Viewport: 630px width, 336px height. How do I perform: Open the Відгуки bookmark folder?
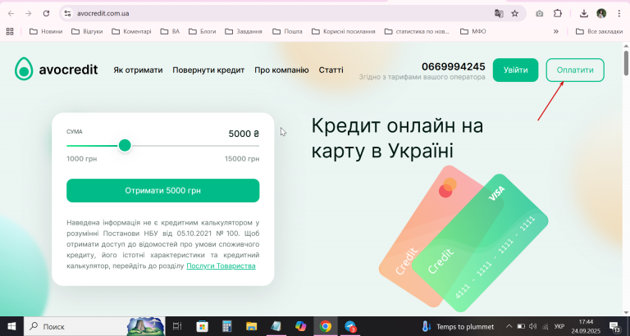(x=87, y=31)
